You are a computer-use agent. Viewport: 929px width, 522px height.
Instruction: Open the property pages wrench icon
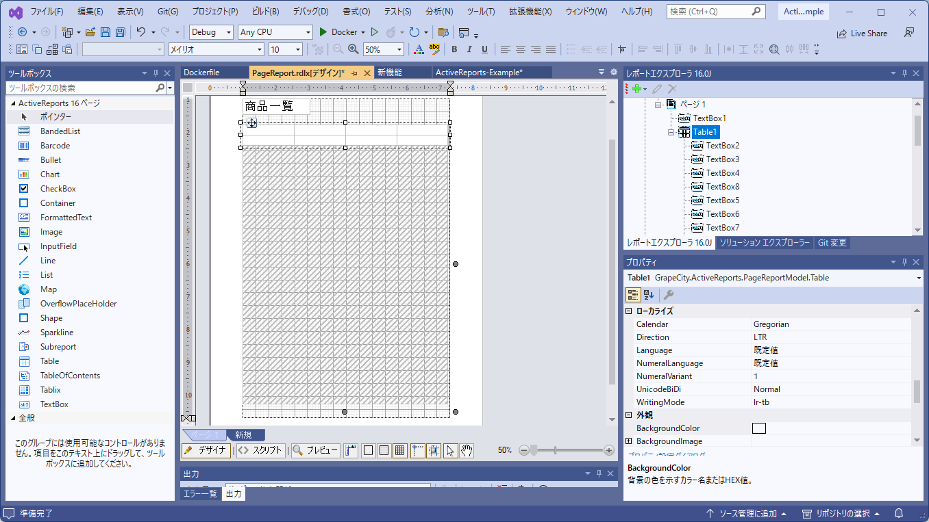pyautogui.click(x=669, y=295)
